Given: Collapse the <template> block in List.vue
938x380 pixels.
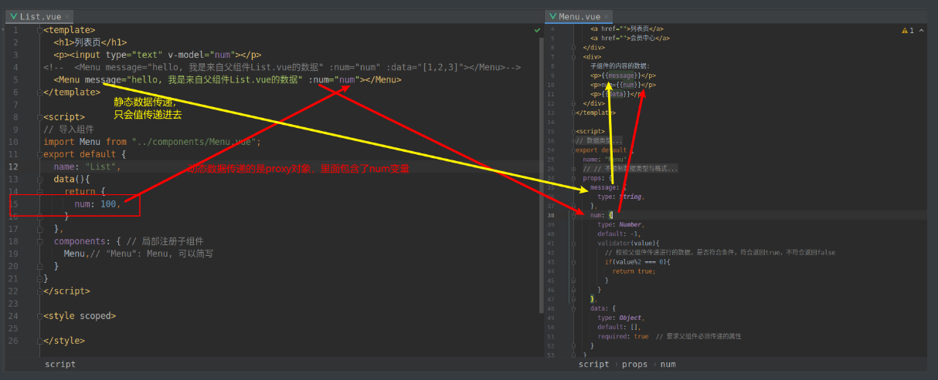Looking at the screenshot, I should [x=39, y=30].
